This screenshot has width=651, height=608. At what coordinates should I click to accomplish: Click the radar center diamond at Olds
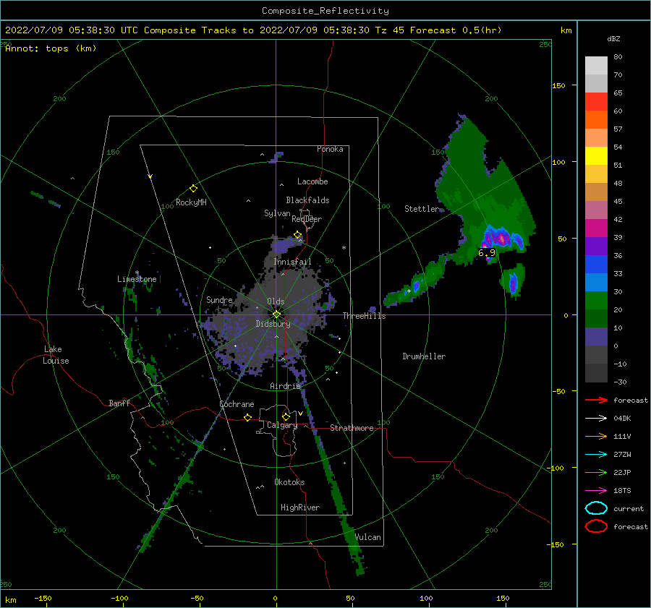276,314
